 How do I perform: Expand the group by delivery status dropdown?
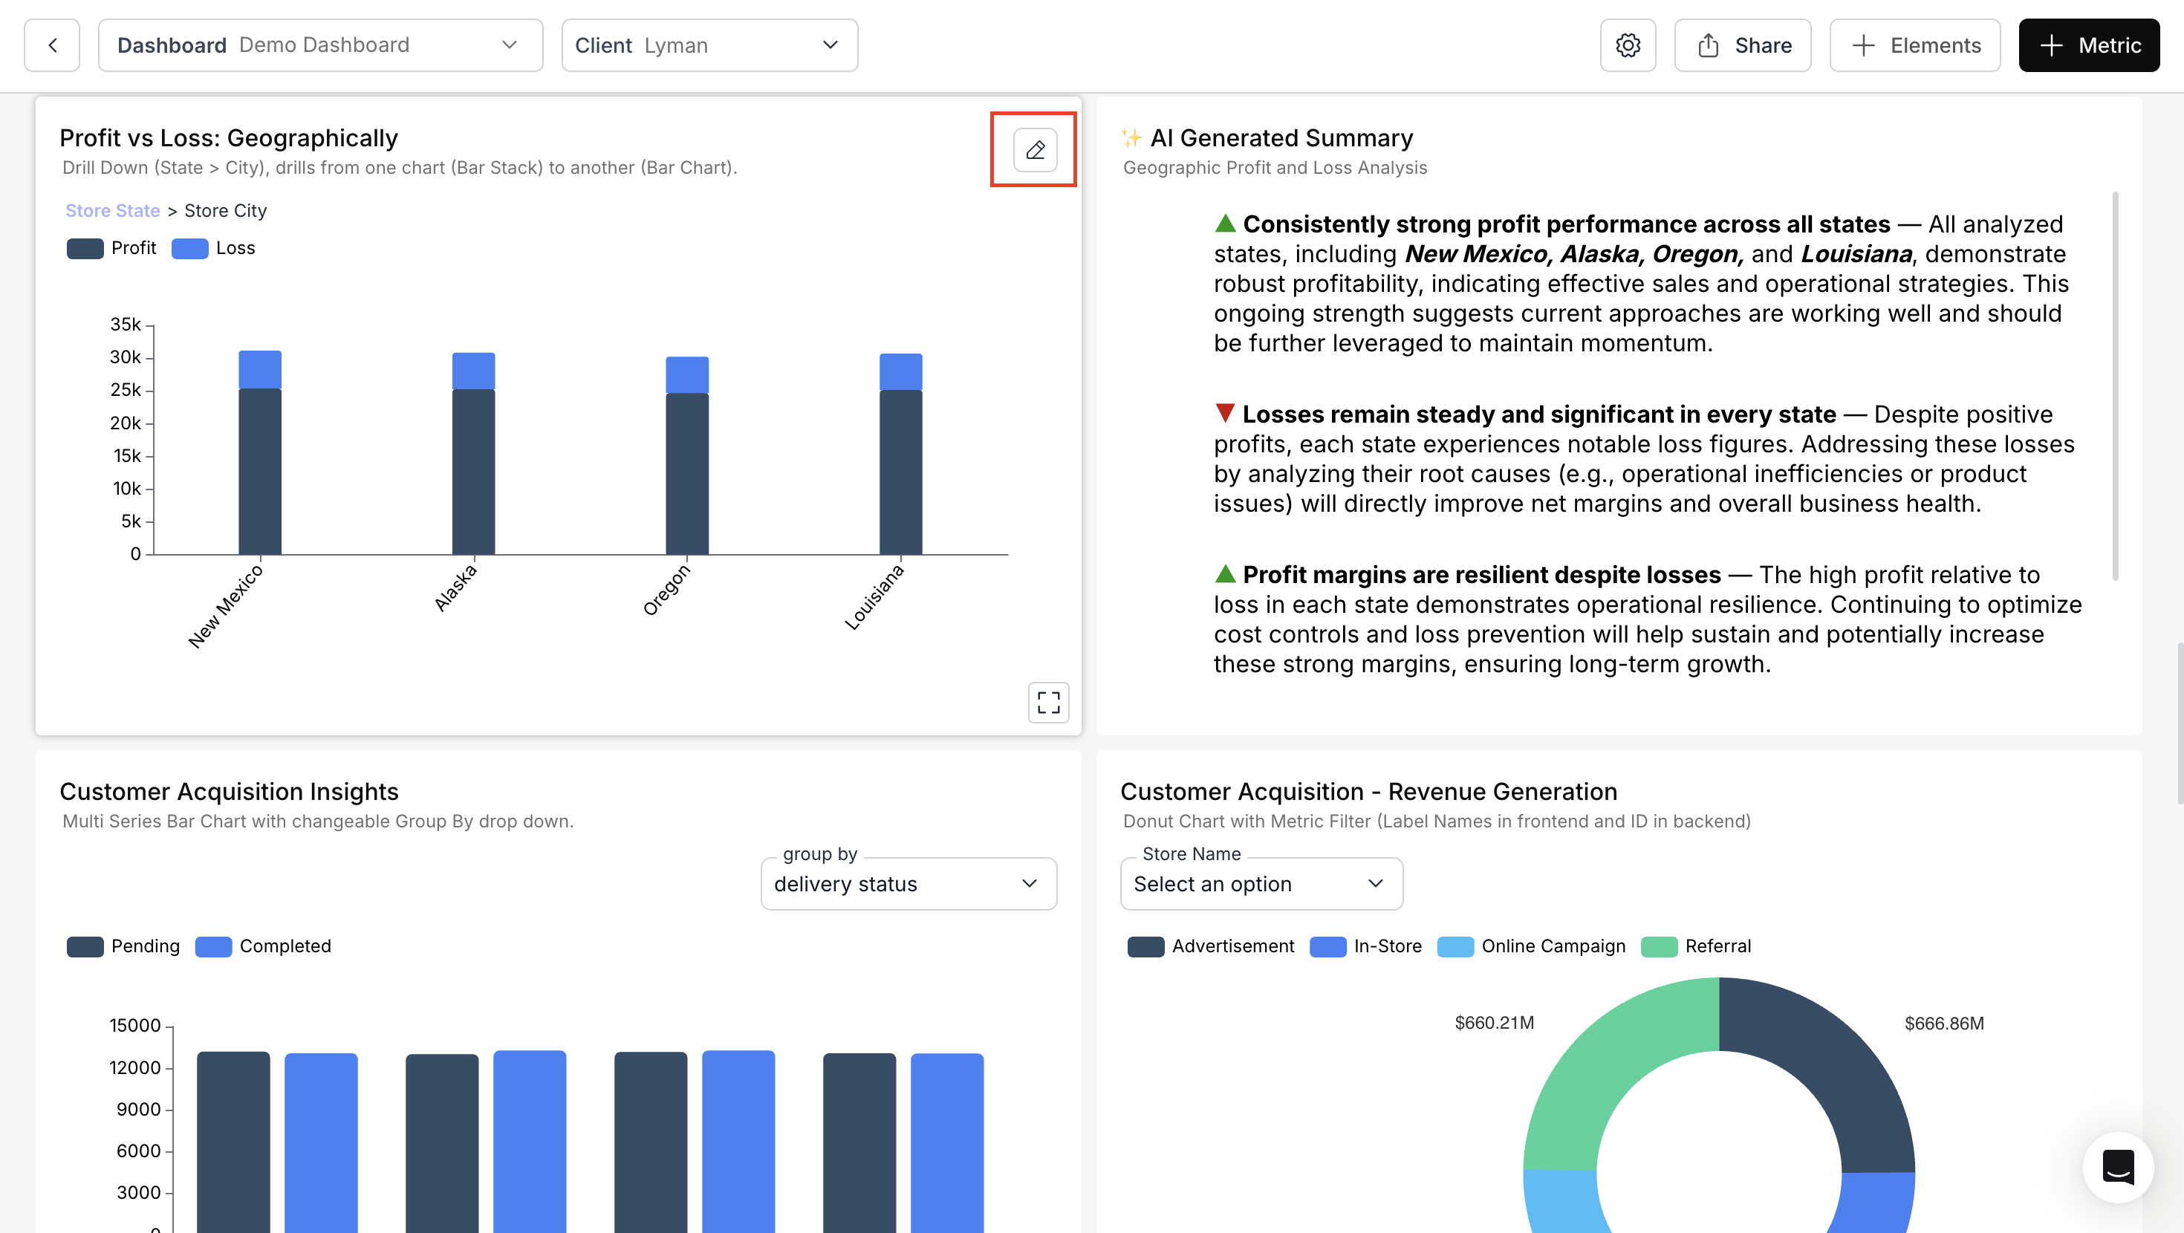[908, 884]
